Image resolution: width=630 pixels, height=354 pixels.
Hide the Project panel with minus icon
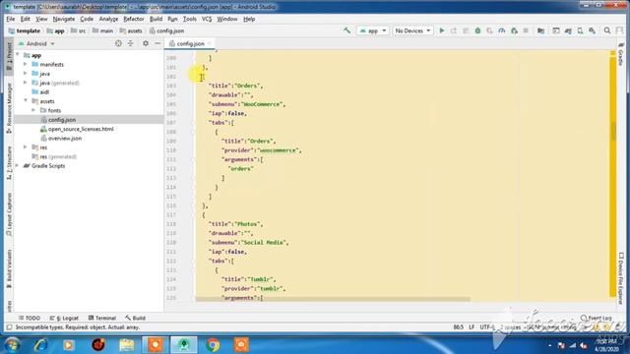pyautogui.click(x=157, y=43)
